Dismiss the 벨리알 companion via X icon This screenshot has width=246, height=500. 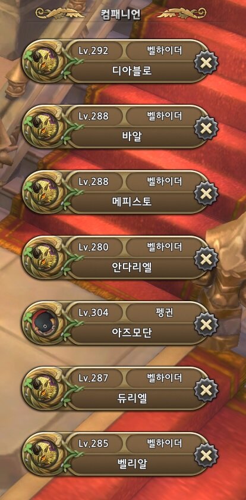coord(206,455)
